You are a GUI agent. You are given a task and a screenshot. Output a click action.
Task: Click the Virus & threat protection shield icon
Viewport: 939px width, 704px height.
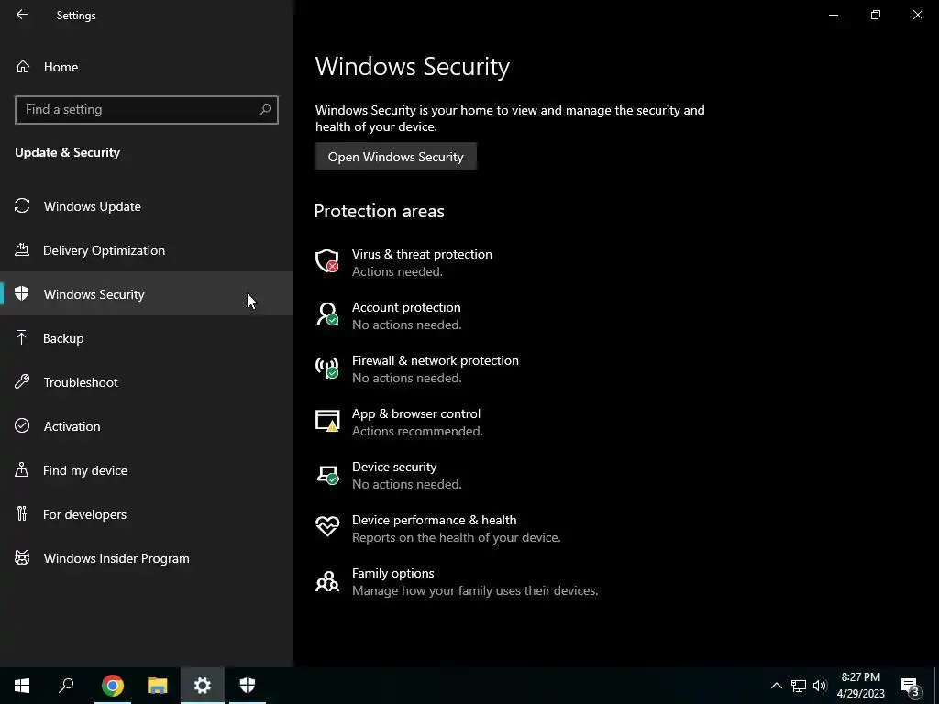coord(327,261)
